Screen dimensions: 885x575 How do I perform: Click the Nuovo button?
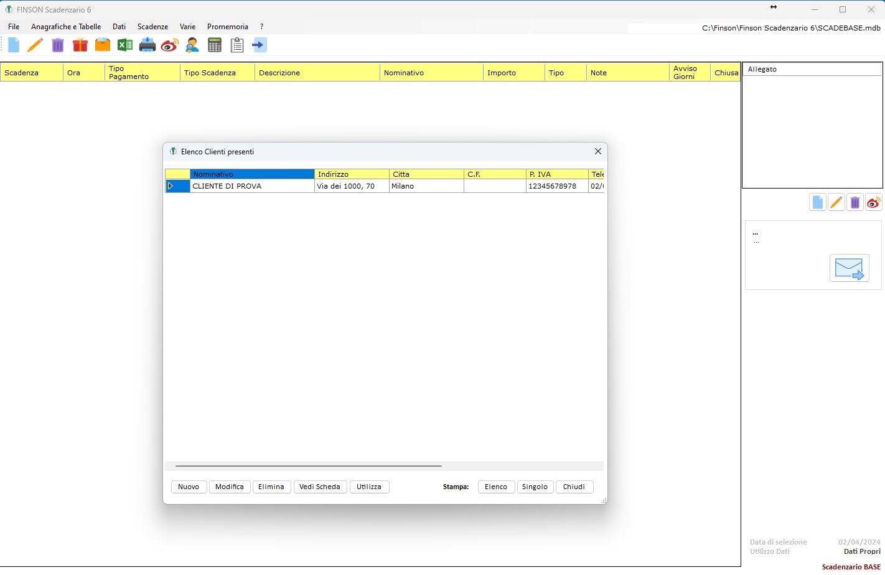(189, 487)
